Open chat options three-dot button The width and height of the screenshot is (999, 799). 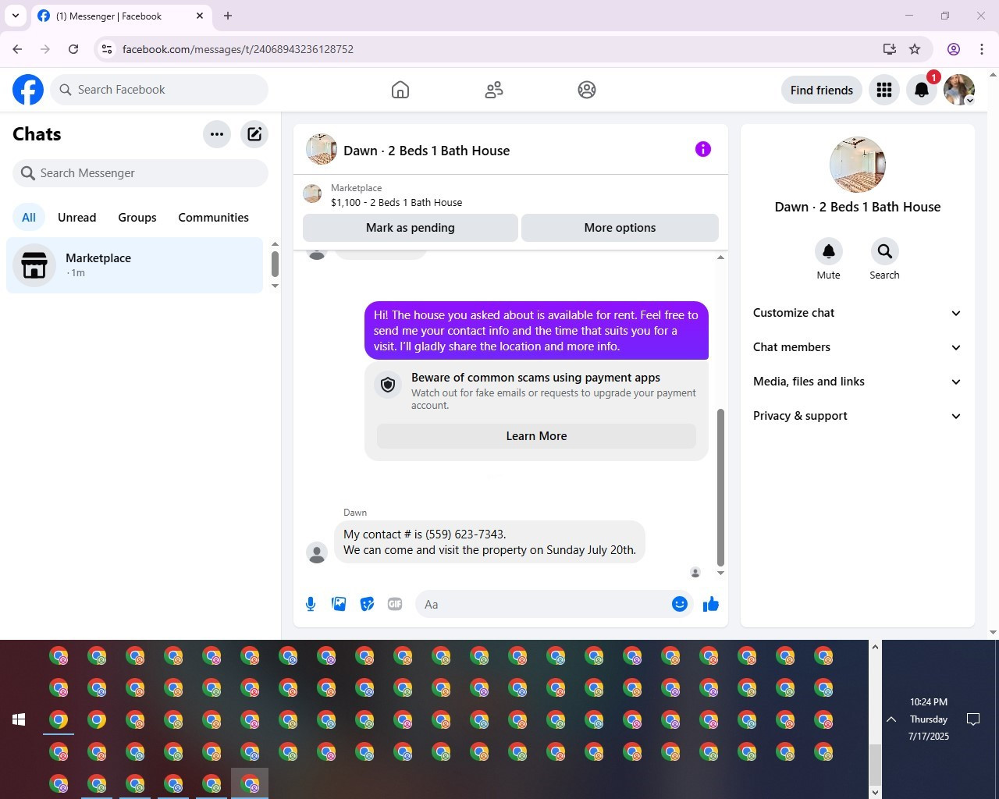pos(217,134)
